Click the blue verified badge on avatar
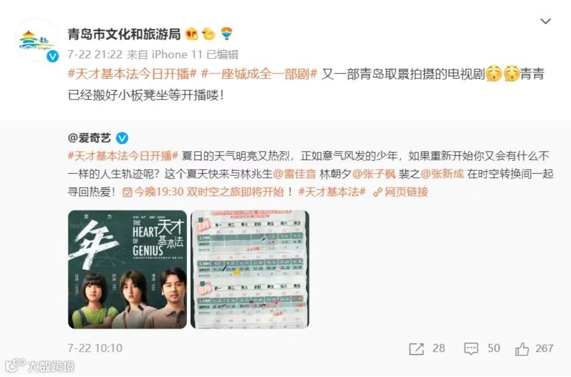571x377 pixels. (53, 56)
